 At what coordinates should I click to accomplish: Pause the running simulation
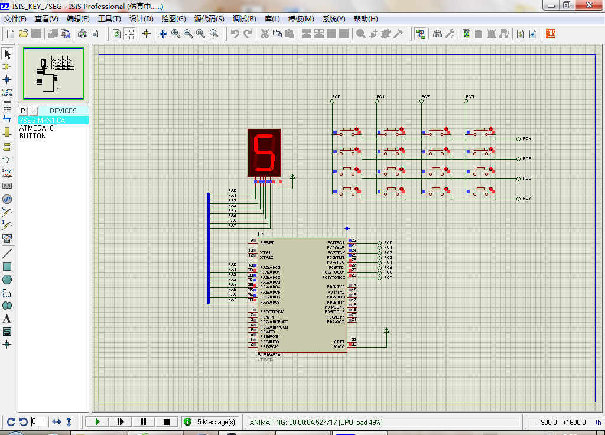click(144, 422)
